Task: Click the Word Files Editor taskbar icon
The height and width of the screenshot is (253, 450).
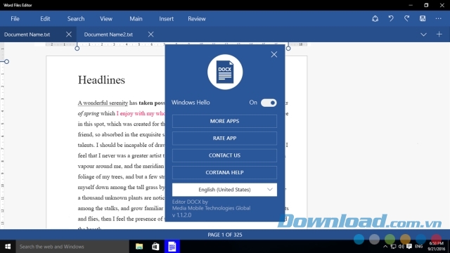Action: pos(172,247)
